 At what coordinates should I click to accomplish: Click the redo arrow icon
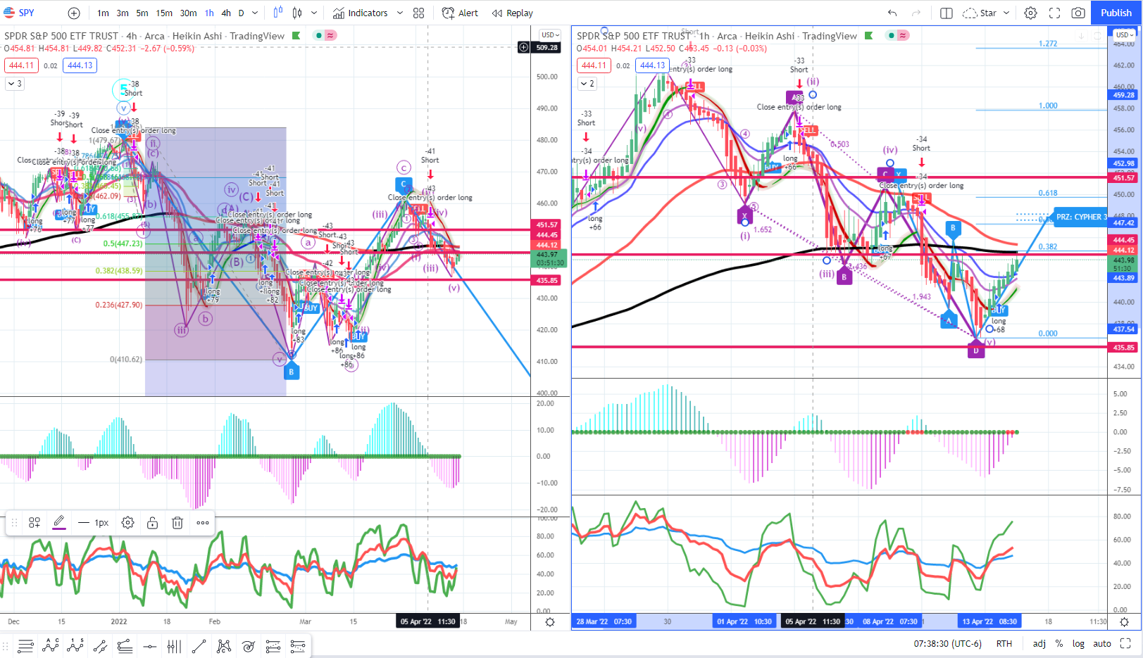916,13
